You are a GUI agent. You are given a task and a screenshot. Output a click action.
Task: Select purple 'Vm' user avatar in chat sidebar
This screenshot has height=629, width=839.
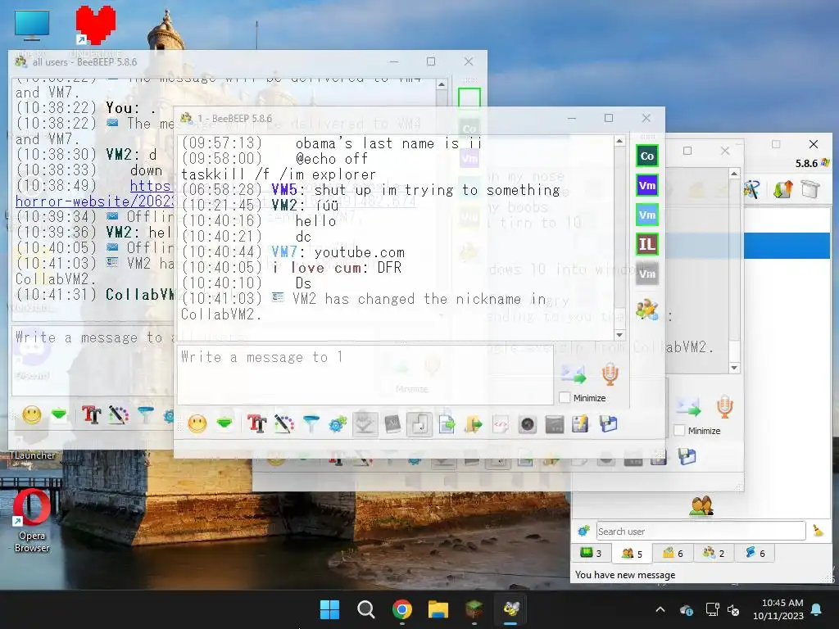tap(647, 186)
